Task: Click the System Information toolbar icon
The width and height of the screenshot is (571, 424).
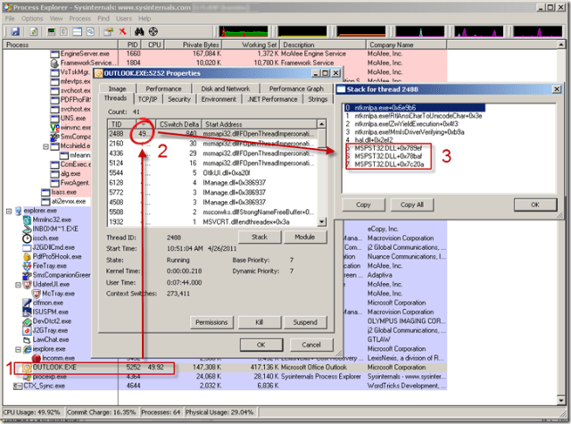Action: coord(51,31)
